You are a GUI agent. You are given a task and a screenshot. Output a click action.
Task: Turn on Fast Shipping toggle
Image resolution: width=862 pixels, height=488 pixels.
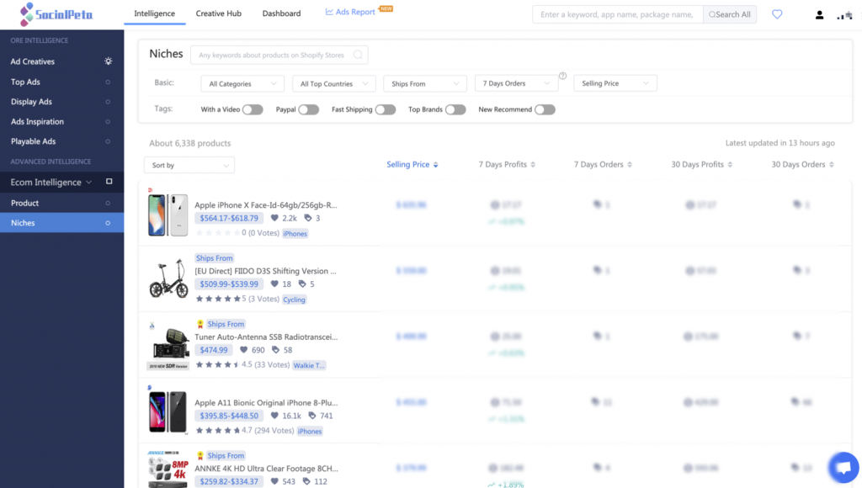pyautogui.click(x=386, y=110)
